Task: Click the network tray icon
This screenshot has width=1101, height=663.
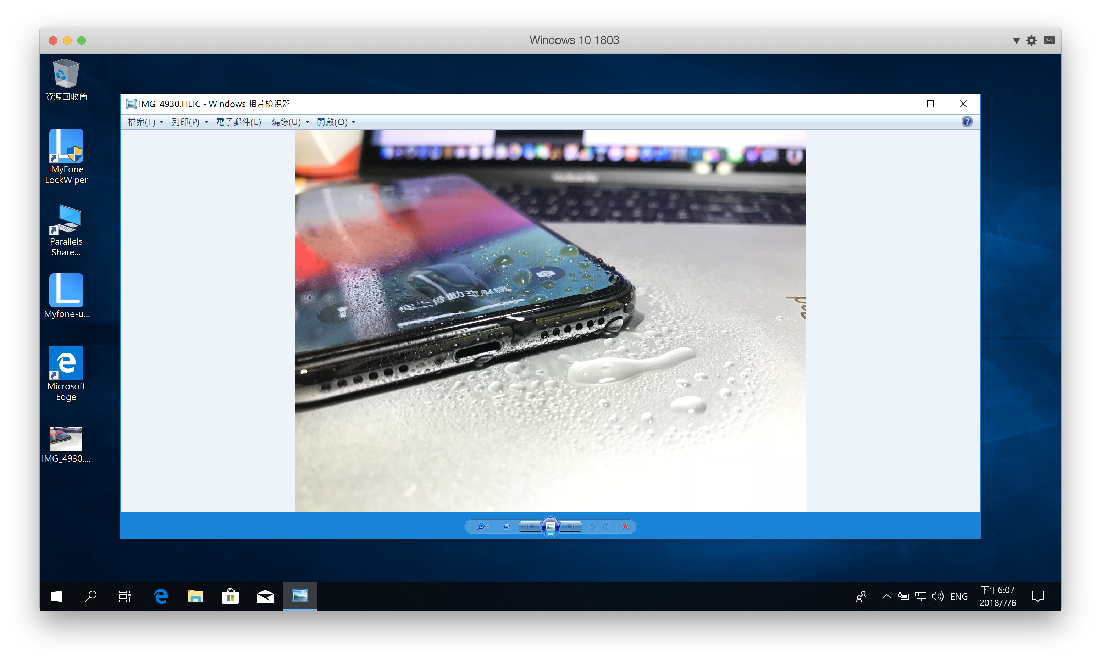Action: coord(920,596)
